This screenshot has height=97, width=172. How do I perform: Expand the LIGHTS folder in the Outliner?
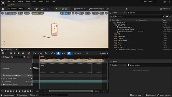(114, 39)
